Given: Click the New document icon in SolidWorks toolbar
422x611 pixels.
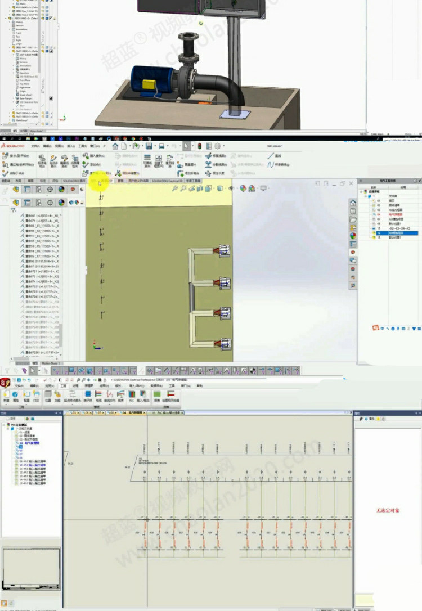Looking at the screenshot, I should click(124, 146).
